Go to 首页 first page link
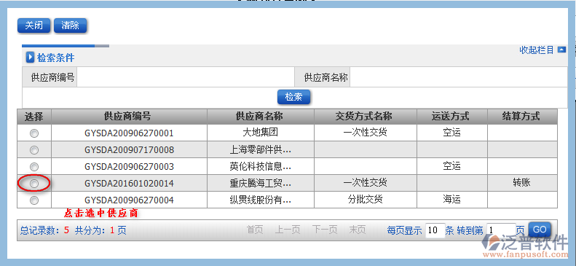 pyautogui.click(x=255, y=230)
